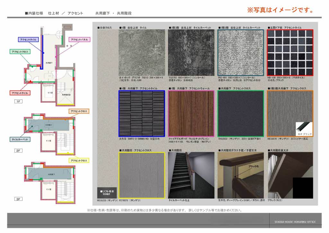The width and height of the screenshot is (329, 233).
Task: Click the teal タイルカーペット callout label
Action: tap(20, 140)
